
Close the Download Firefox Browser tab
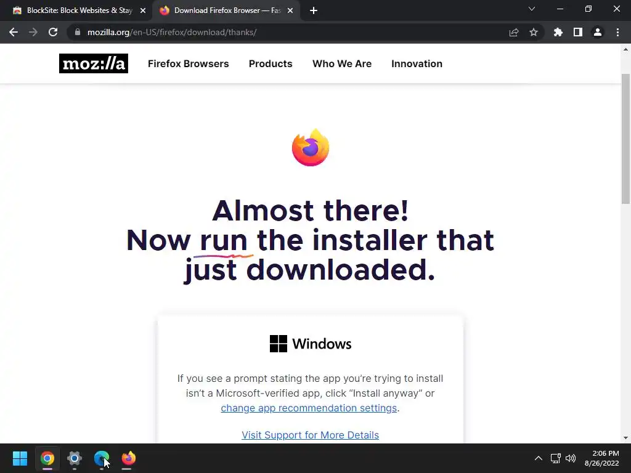pyautogui.click(x=290, y=10)
